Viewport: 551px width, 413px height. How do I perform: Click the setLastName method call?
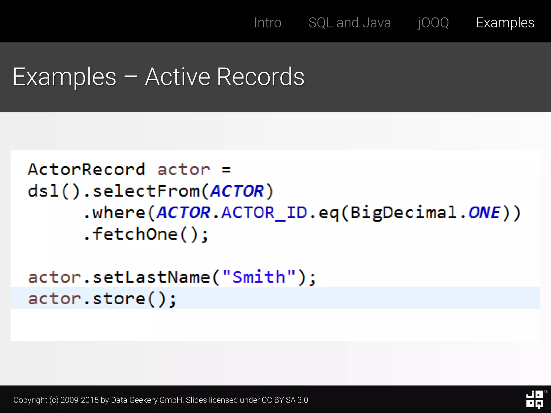pos(151,277)
